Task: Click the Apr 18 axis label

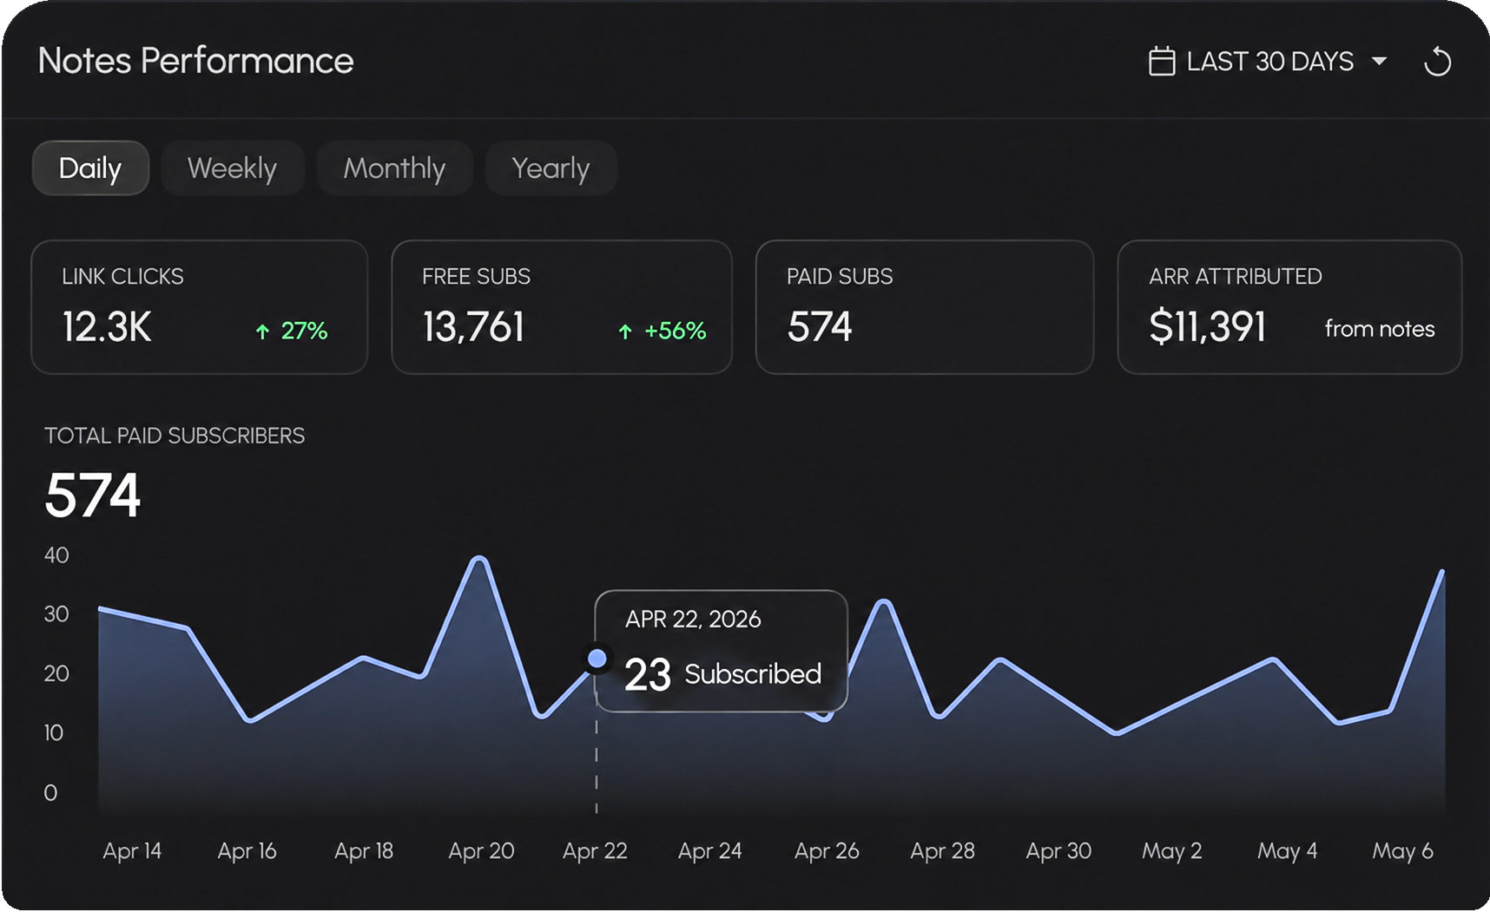Action: click(x=364, y=851)
